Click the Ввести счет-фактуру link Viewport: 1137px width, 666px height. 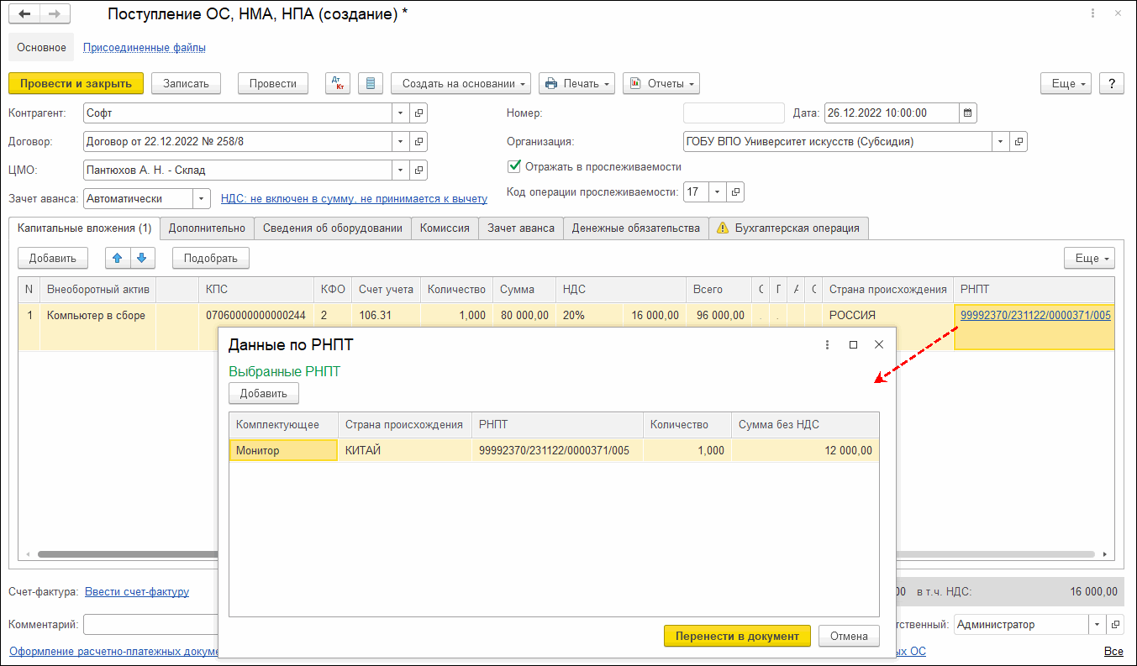click(x=137, y=591)
